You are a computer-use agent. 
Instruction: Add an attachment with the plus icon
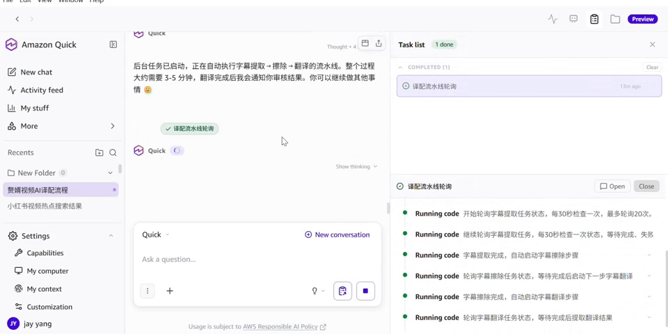[x=170, y=291]
